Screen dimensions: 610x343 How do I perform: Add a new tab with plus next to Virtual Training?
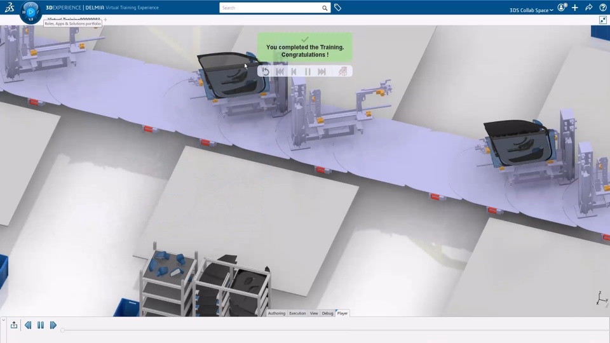[105, 19]
